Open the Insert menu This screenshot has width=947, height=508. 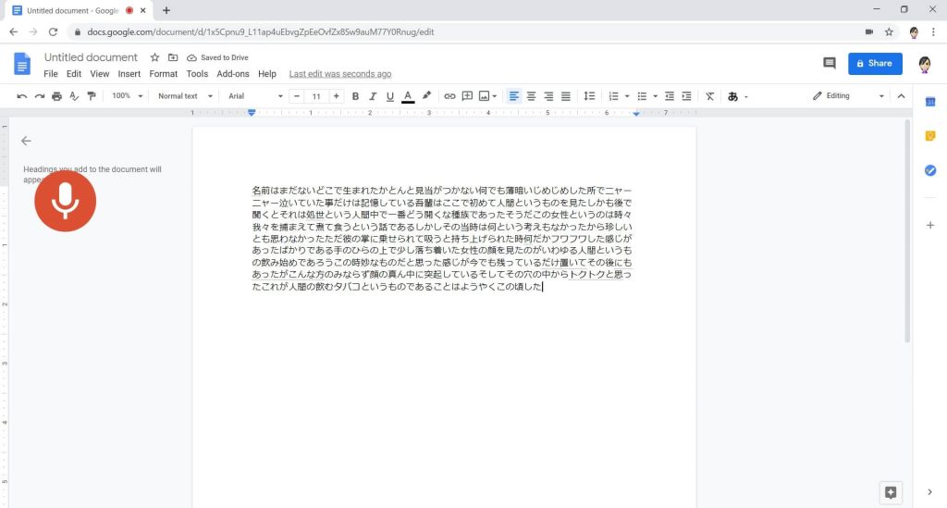click(129, 74)
